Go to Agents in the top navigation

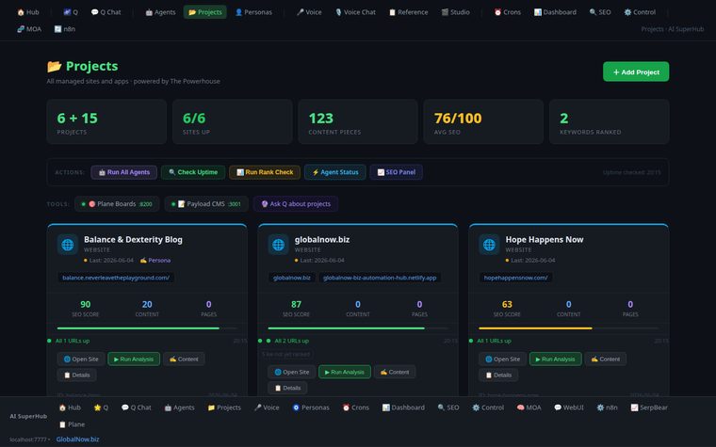pyautogui.click(x=160, y=12)
